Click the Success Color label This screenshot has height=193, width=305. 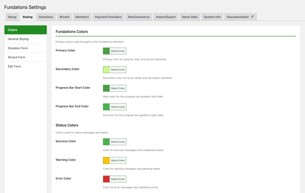pyautogui.click(x=66, y=141)
